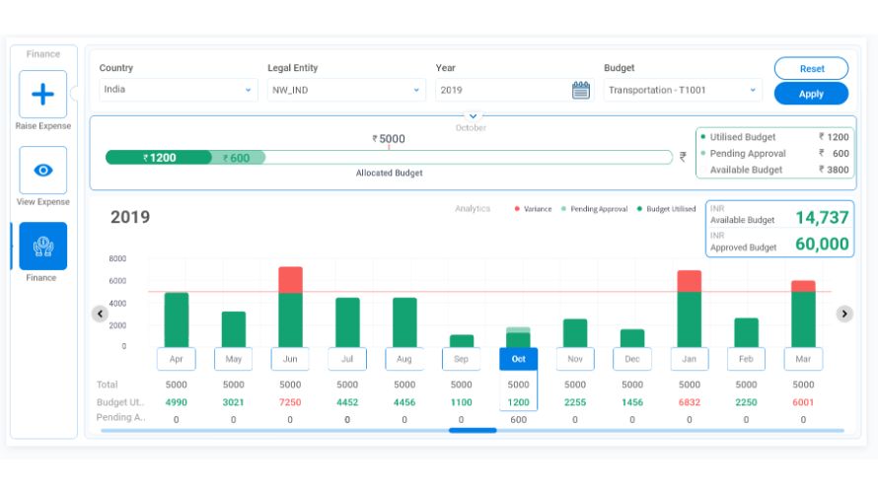This screenshot has width=878, height=493.
Task: Open Budget dropdown Transportation - T1001
Action: (x=683, y=90)
